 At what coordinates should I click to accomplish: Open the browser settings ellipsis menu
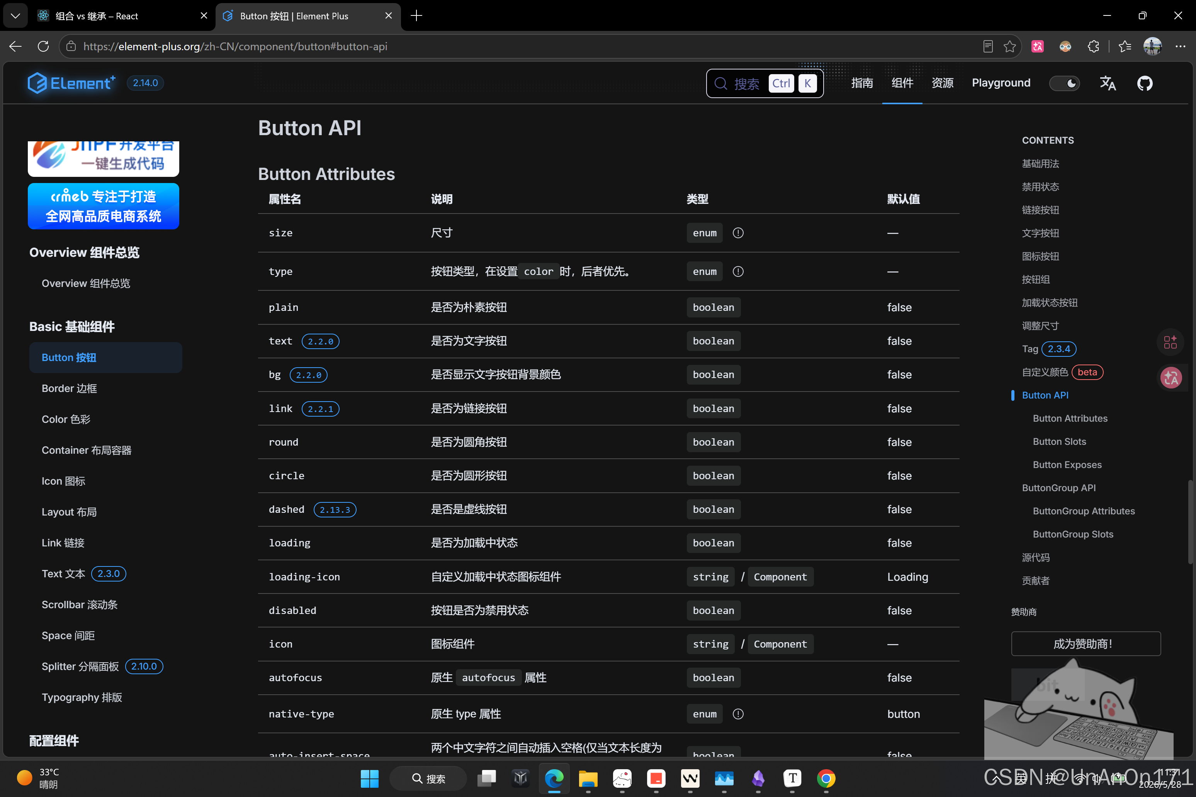coord(1180,46)
